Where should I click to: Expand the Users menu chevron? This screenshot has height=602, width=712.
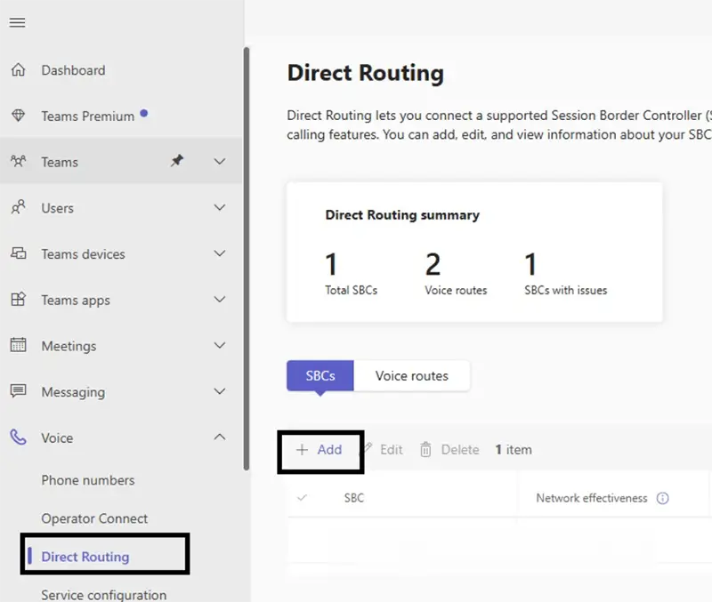click(220, 207)
